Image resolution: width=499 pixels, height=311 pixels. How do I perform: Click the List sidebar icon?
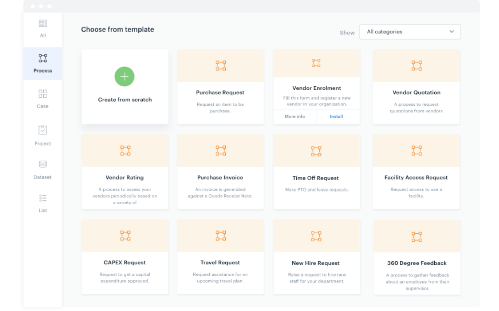[x=42, y=197]
